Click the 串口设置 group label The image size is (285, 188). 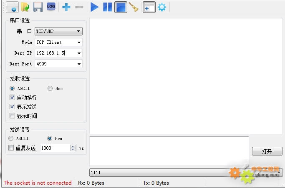(x=20, y=20)
